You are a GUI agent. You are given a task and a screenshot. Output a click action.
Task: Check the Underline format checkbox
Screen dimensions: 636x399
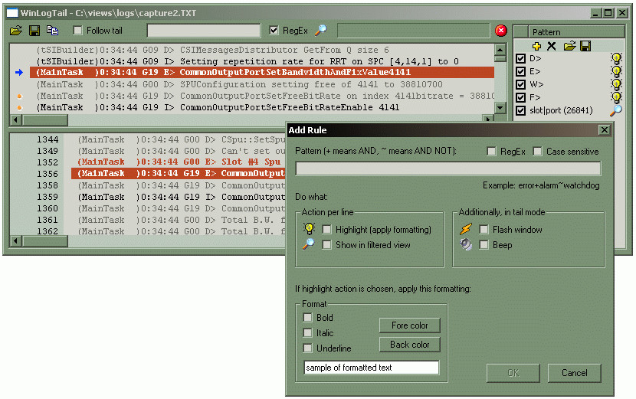pos(308,348)
